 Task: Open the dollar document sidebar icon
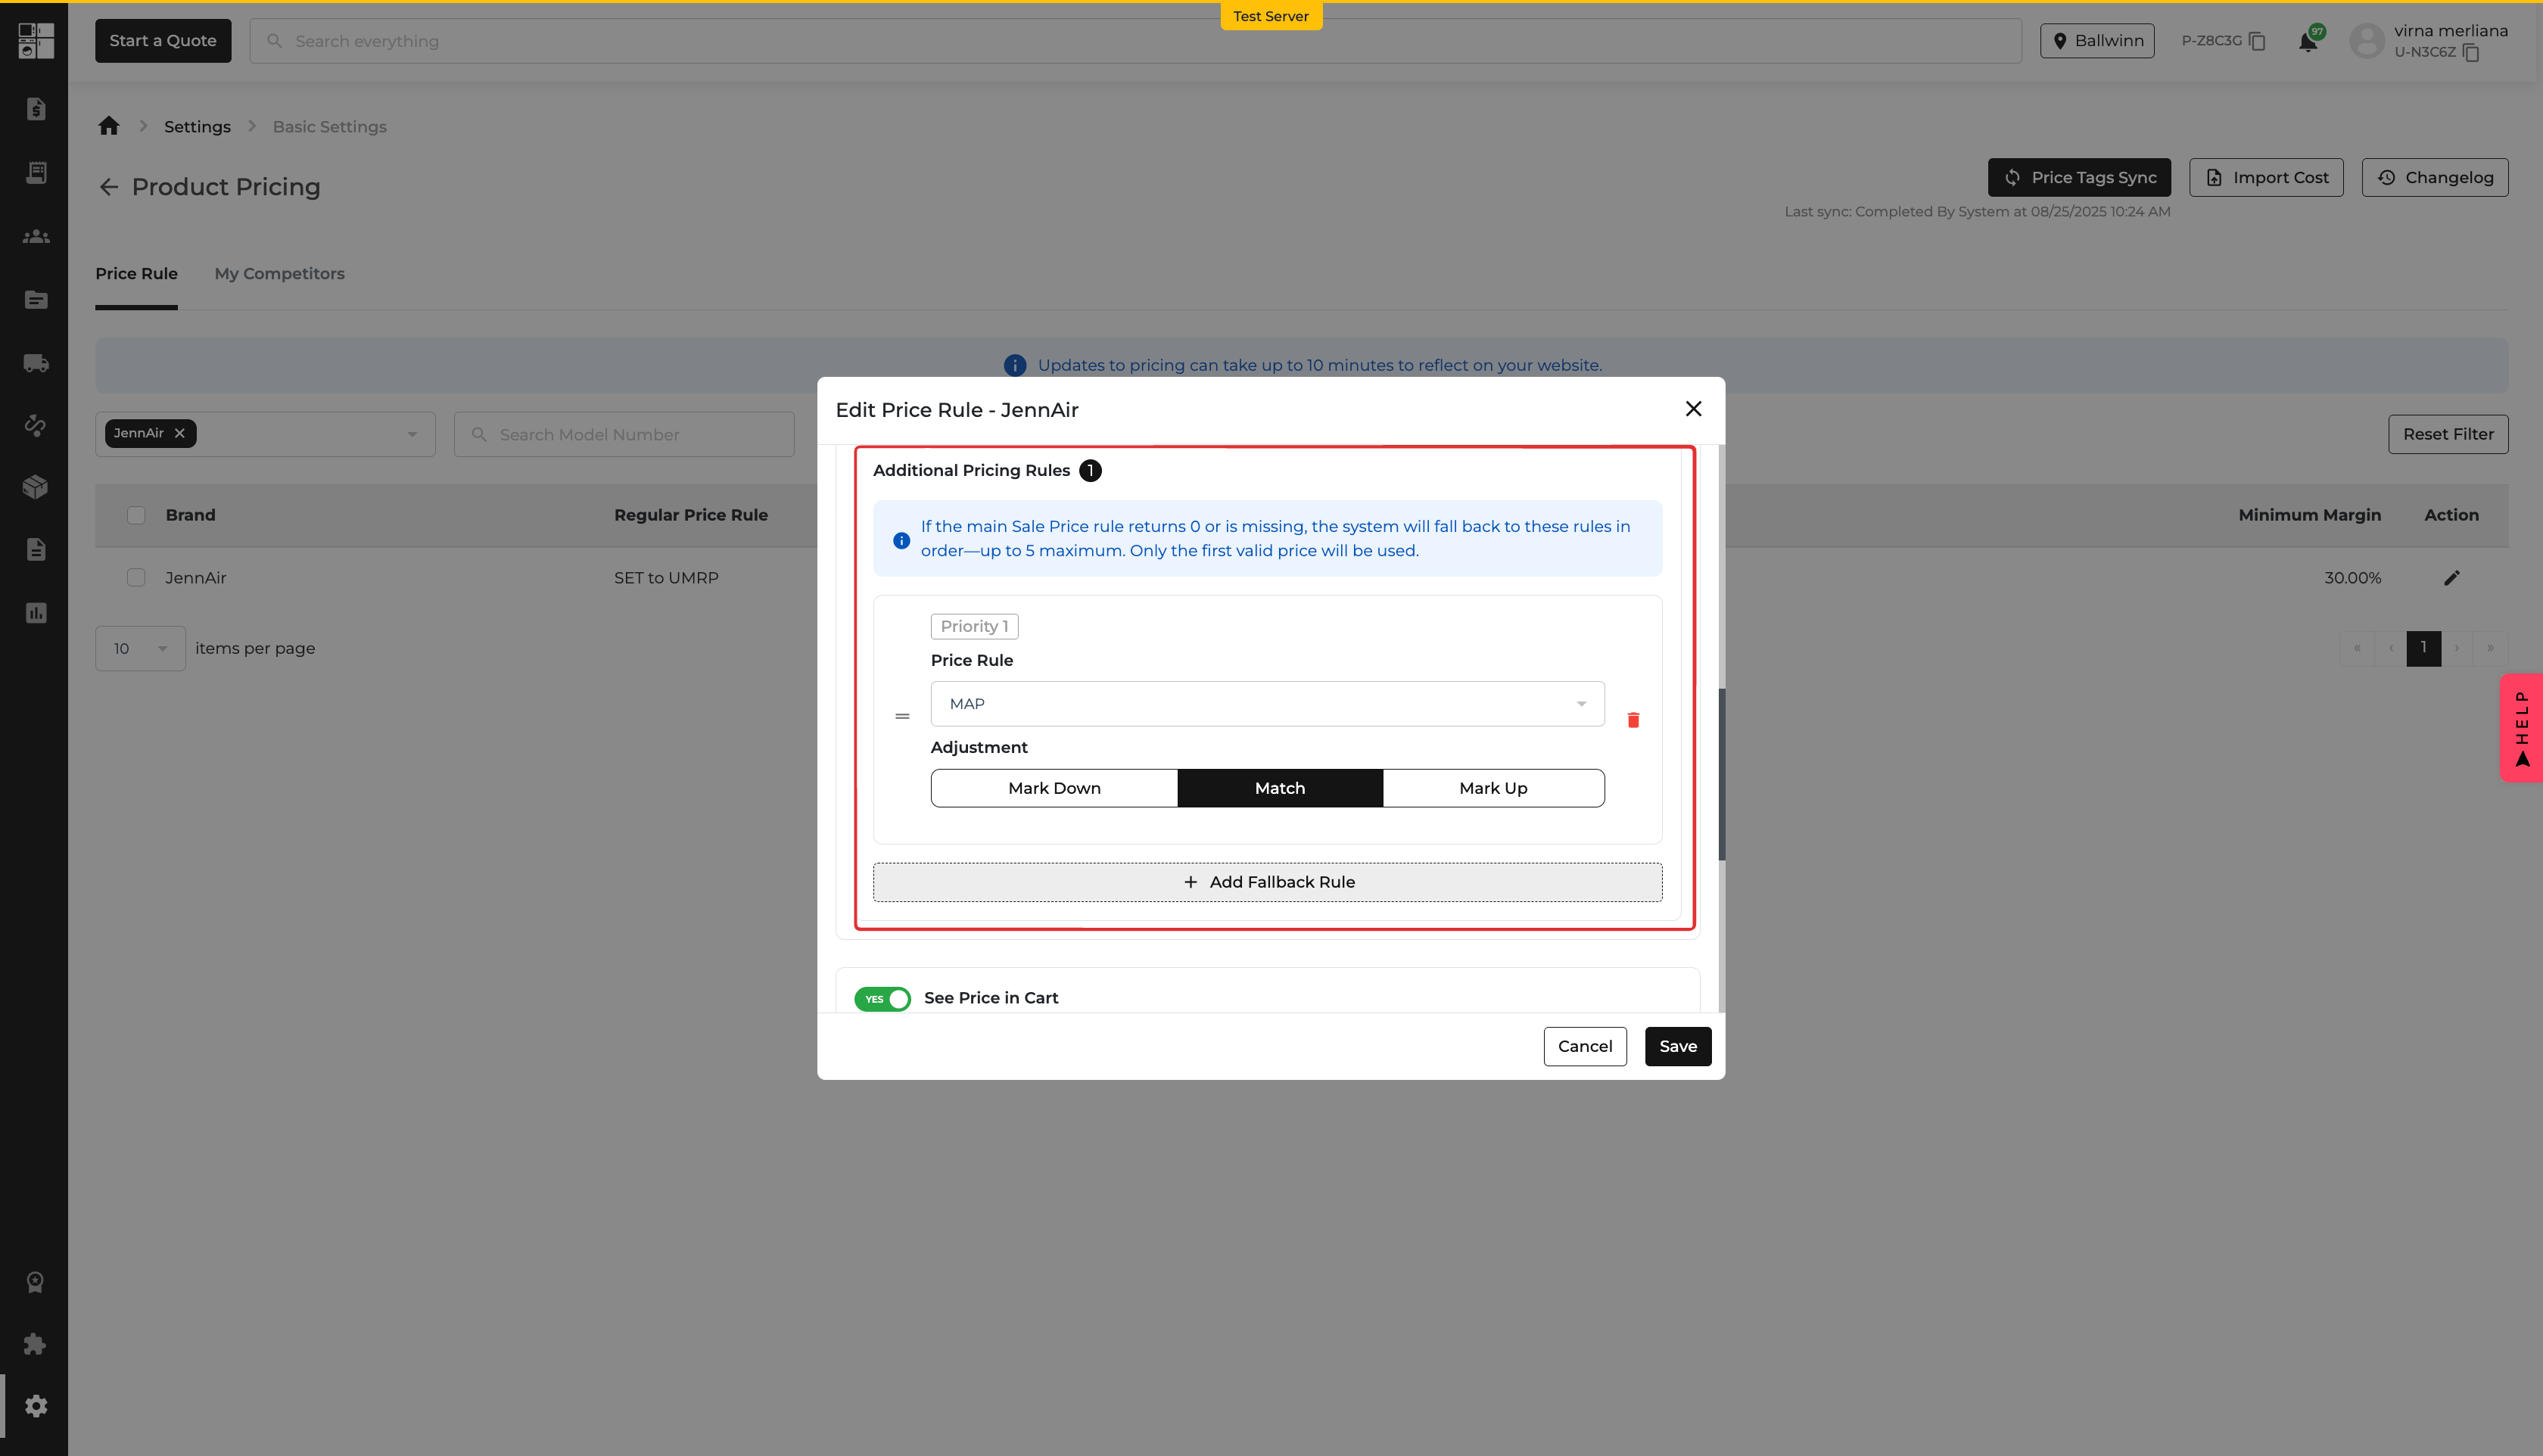(x=36, y=109)
